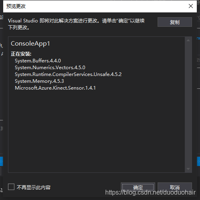Screen dimensions: 200x200
Task: Confirm changes with the 确定 button
Action: click(138, 187)
